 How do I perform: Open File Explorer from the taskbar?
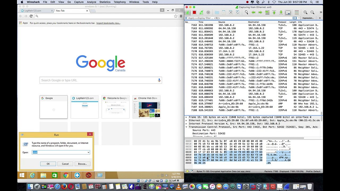coord(43,175)
